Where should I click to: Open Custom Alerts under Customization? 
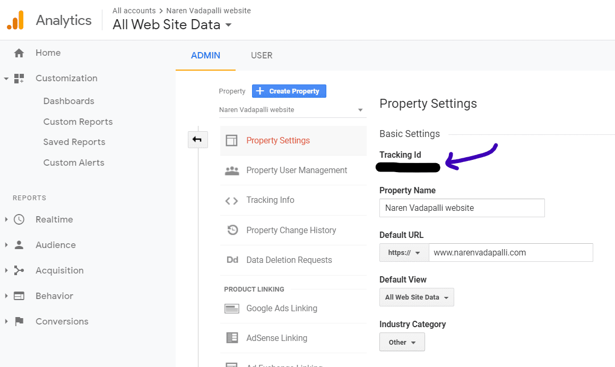(74, 163)
